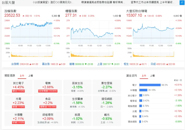
Task: Open the 居家生活 sector card
Action: [77, 87]
